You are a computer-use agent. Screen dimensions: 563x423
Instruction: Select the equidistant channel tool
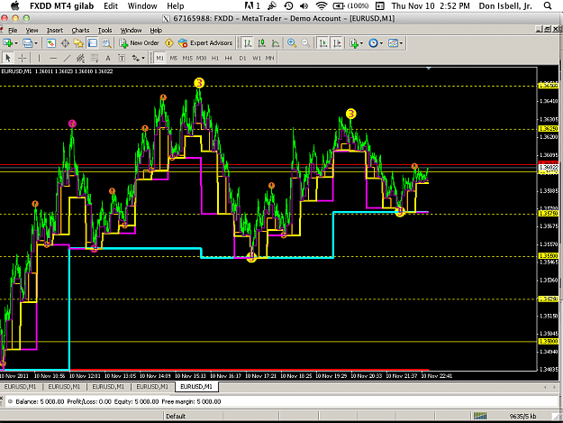(x=80, y=58)
